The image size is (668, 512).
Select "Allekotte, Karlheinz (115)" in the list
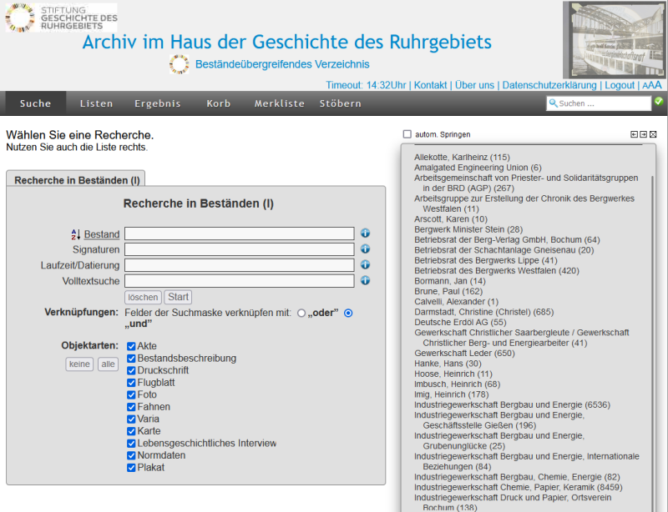pos(462,158)
